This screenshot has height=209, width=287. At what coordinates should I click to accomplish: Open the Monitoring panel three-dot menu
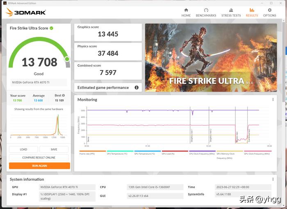pyautogui.click(x=273, y=99)
